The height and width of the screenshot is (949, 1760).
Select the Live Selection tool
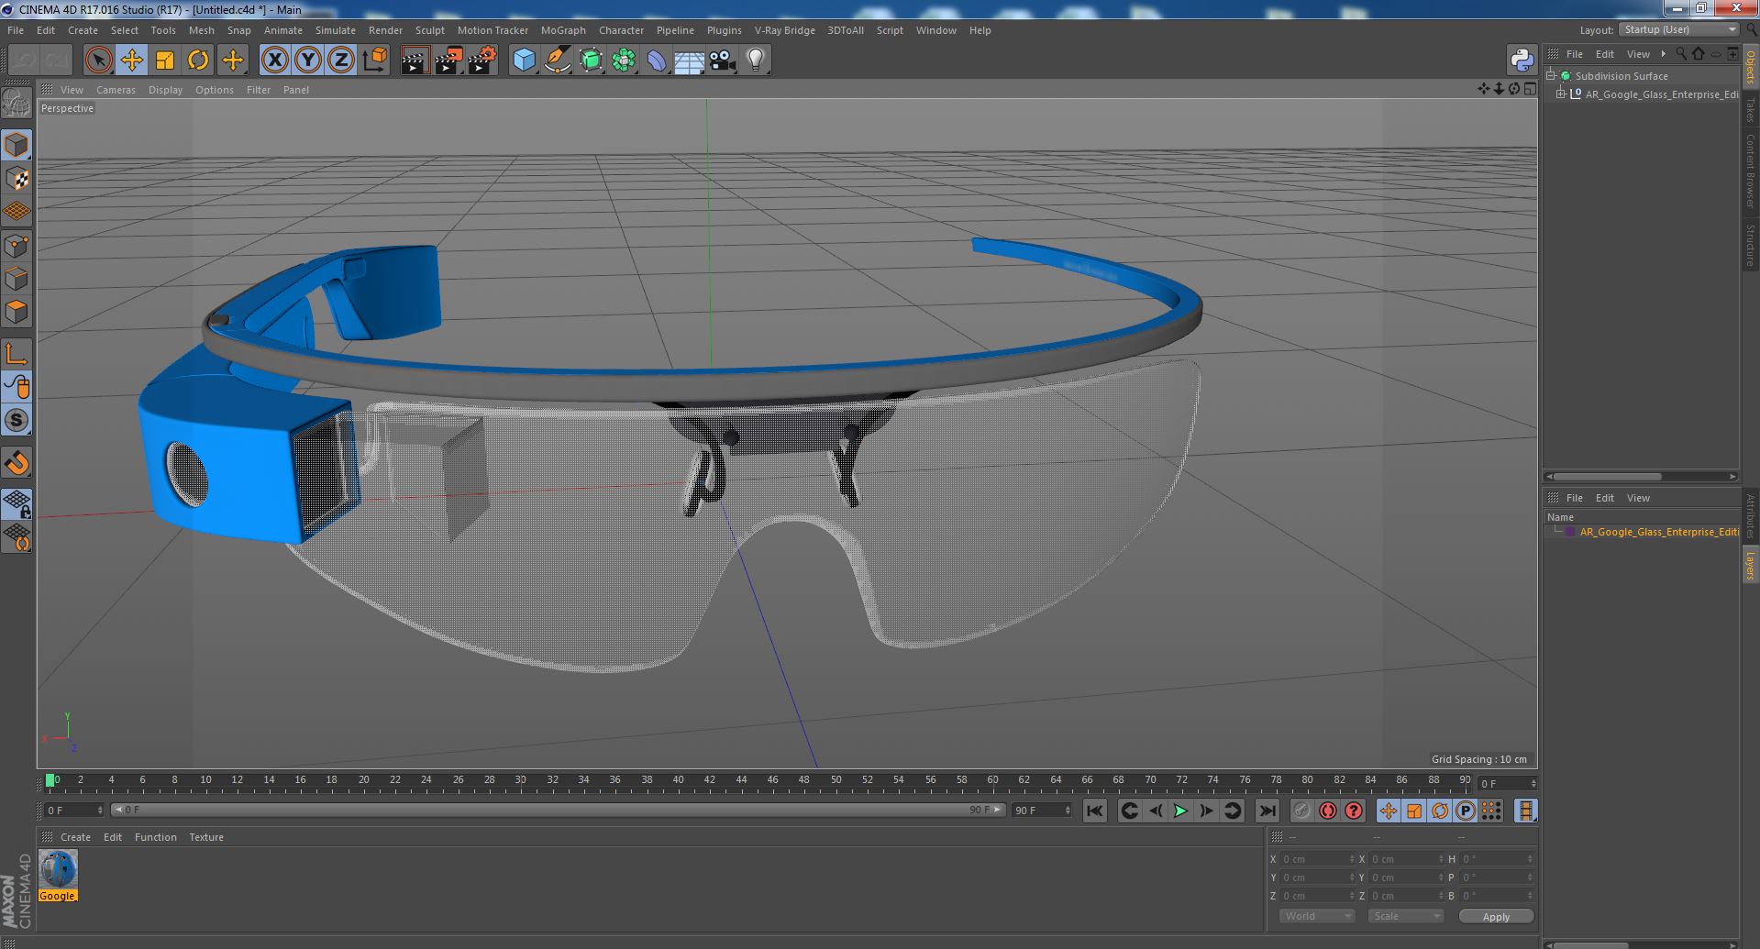(98, 61)
